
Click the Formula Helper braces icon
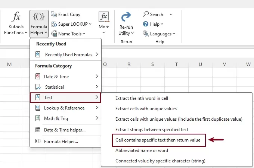click(x=39, y=16)
